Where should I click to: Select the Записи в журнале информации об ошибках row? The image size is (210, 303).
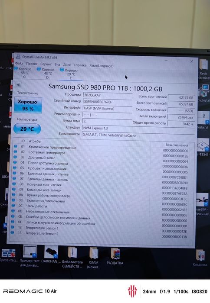click(x=99, y=223)
